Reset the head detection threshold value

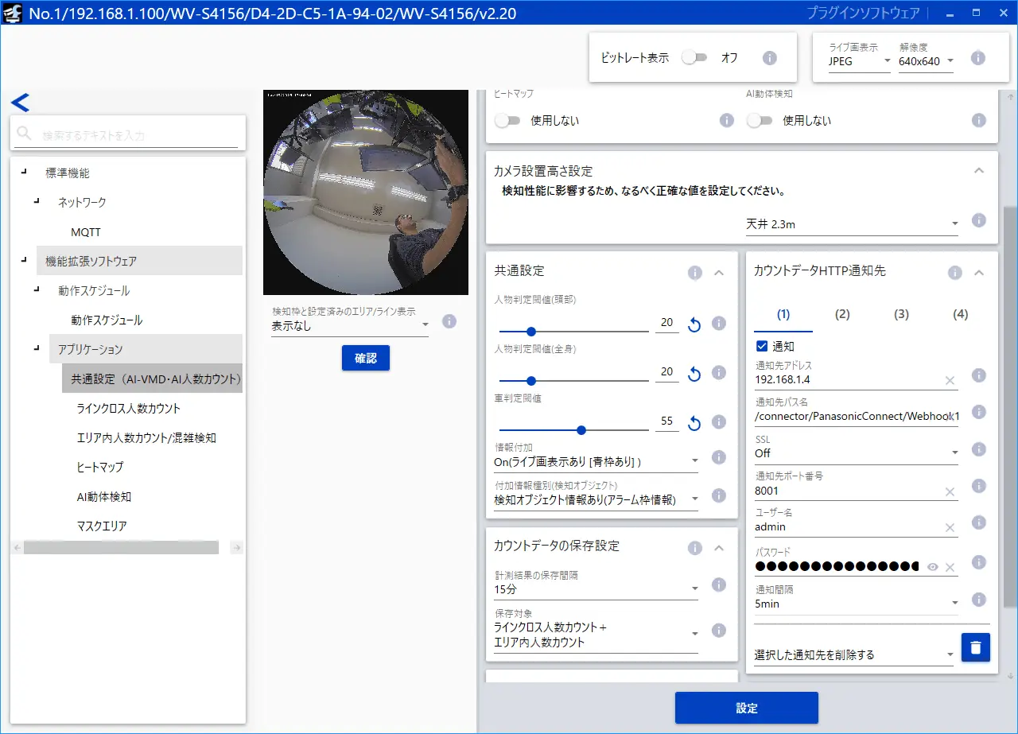tap(694, 324)
